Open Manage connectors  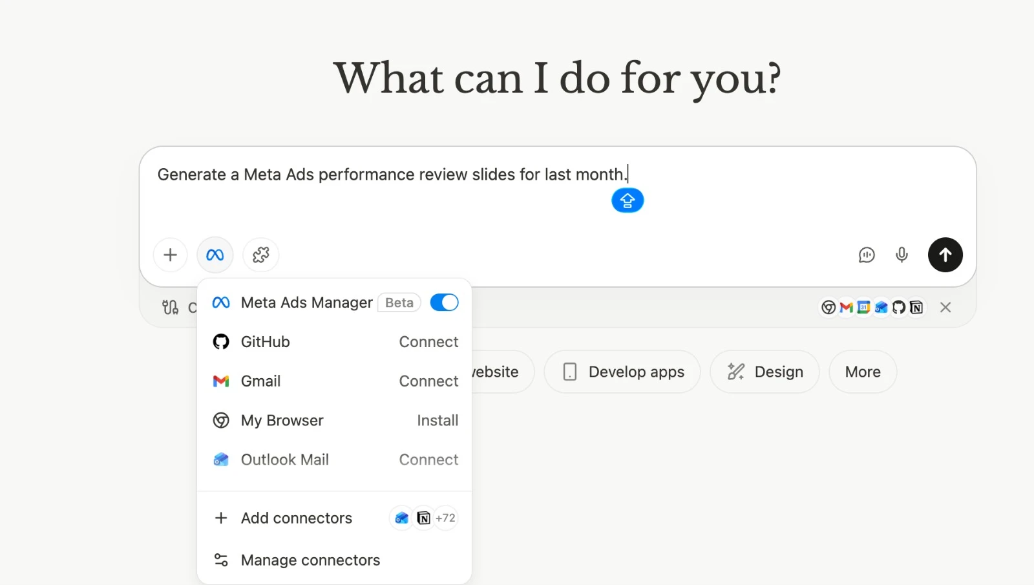coord(310,560)
